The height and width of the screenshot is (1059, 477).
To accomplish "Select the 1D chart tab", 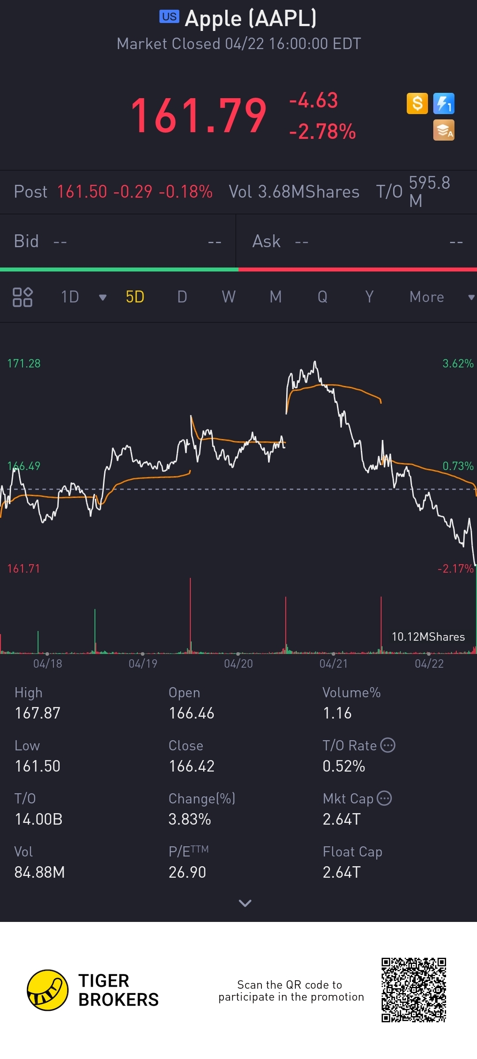I will (x=70, y=297).
